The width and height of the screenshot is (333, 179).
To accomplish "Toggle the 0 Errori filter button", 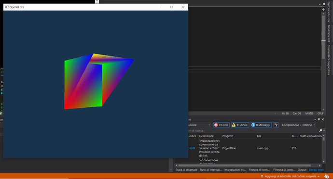I will [222, 125].
